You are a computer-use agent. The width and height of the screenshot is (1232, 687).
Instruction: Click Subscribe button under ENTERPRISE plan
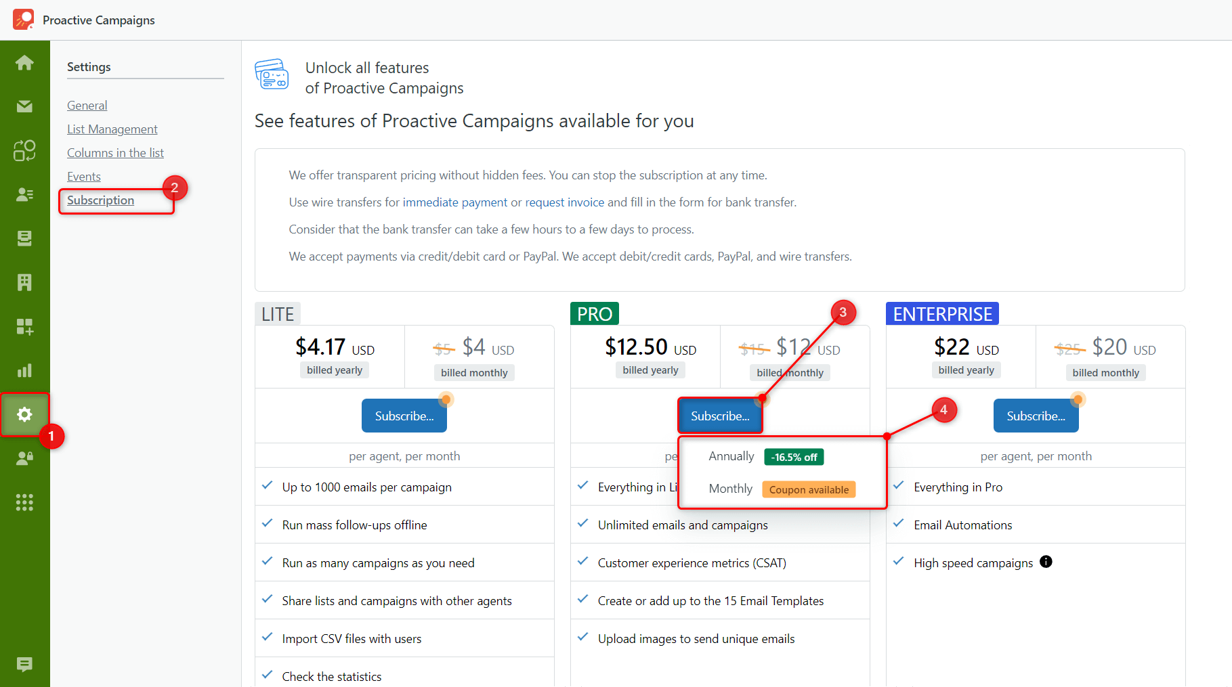coord(1036,416)
